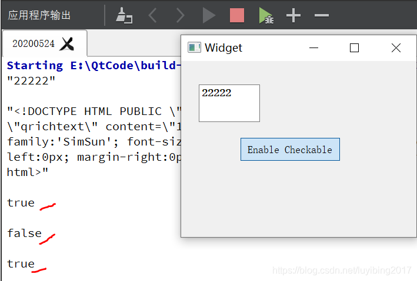Click the html>" output line
This screenshot has width=417, height=281.
(x=28, y=172)
